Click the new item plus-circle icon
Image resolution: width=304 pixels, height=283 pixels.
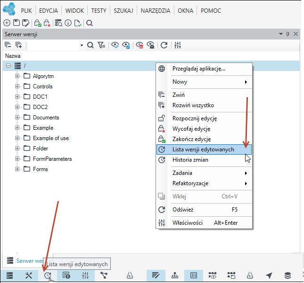click(7, 23)
